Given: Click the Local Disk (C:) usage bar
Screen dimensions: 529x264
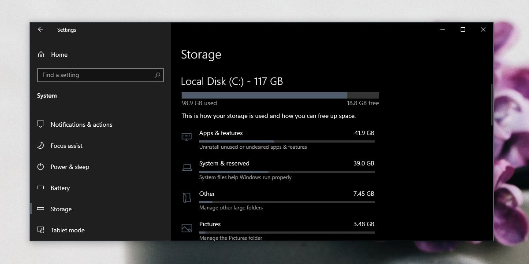Looking at the screenshot, I should pyautogui.click(x=280, y=95).
